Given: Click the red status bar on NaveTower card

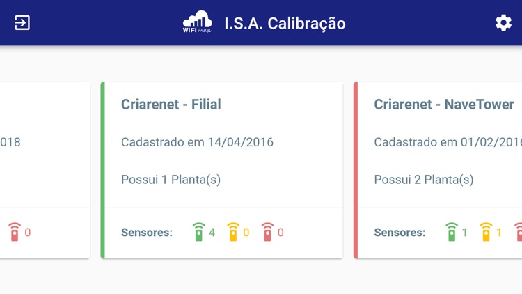Looking at the screenshot, I should point(356,170).
